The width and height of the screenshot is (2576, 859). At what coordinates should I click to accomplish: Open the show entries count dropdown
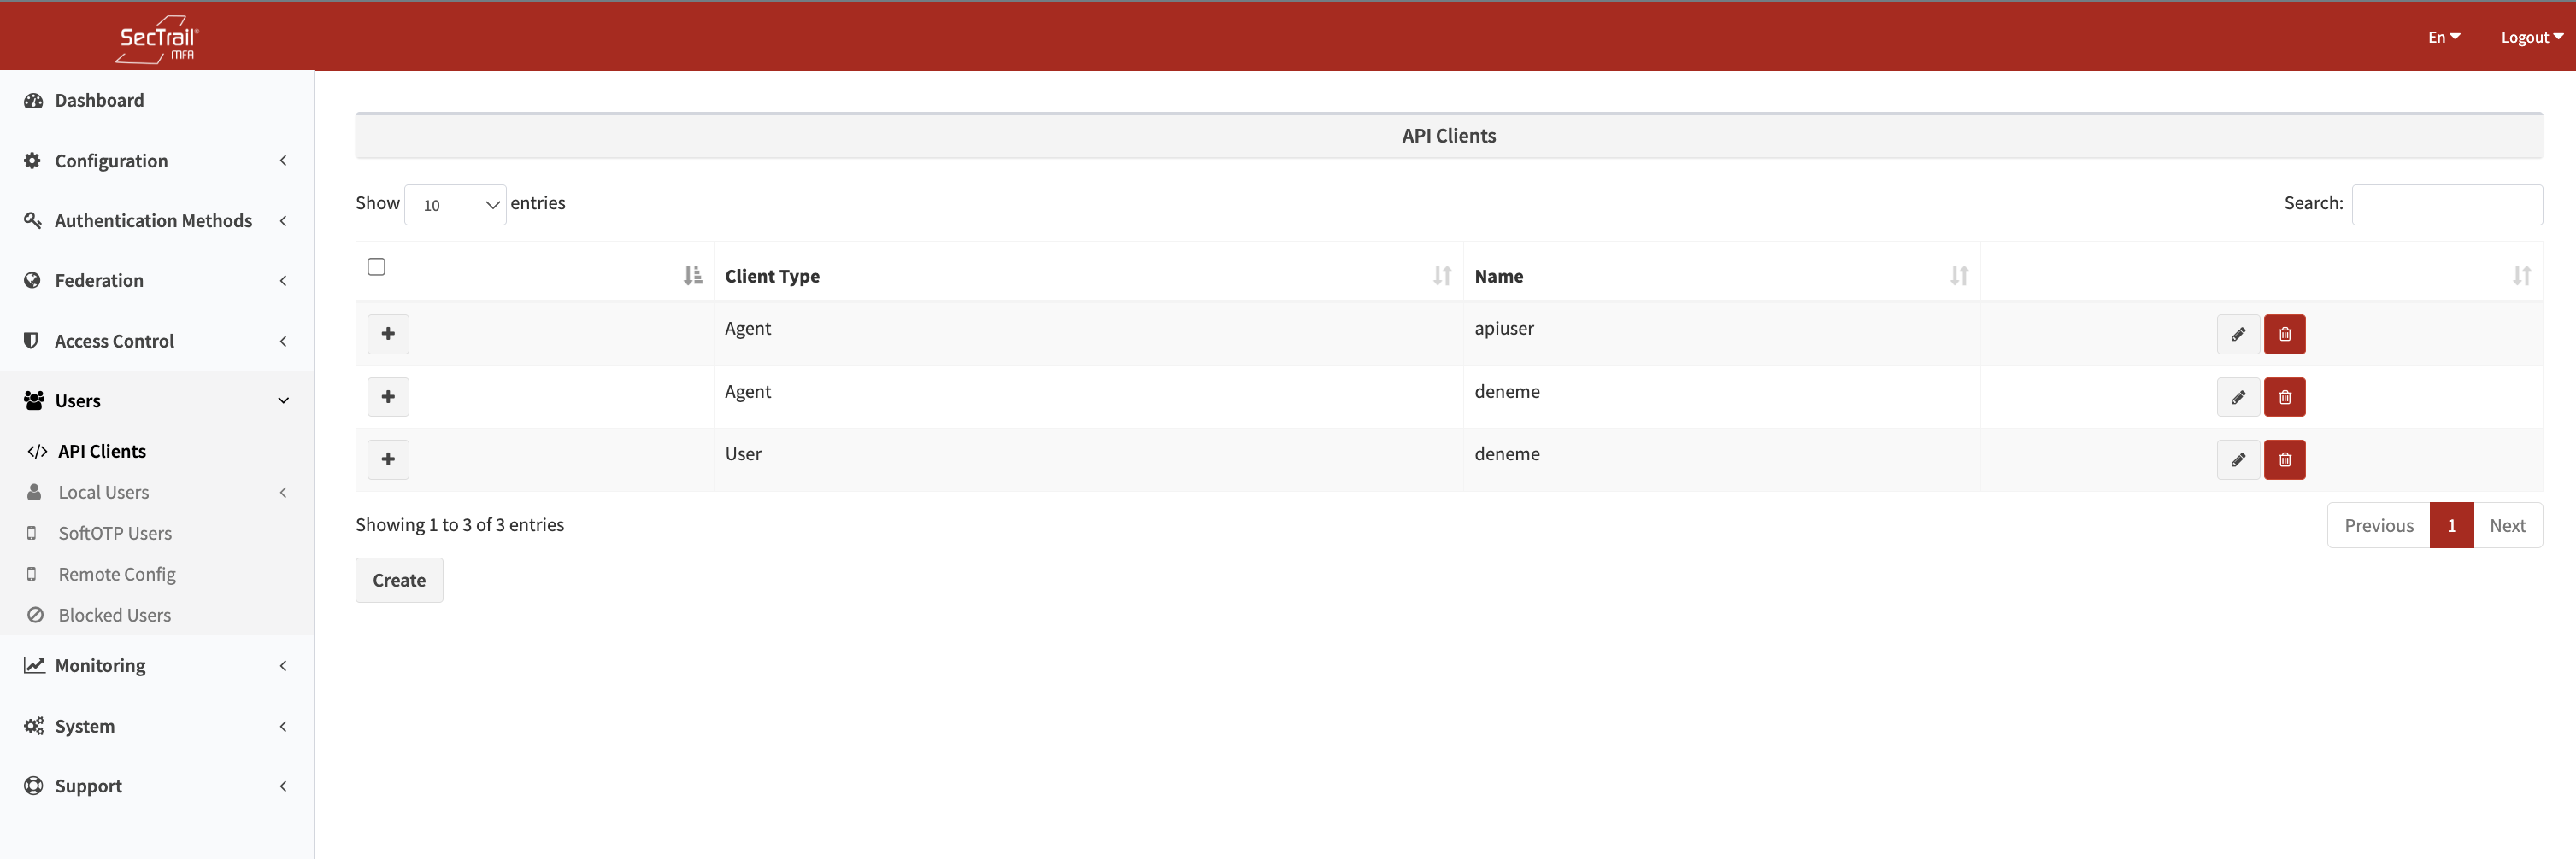pyautogui.click(x=455, y=205)
